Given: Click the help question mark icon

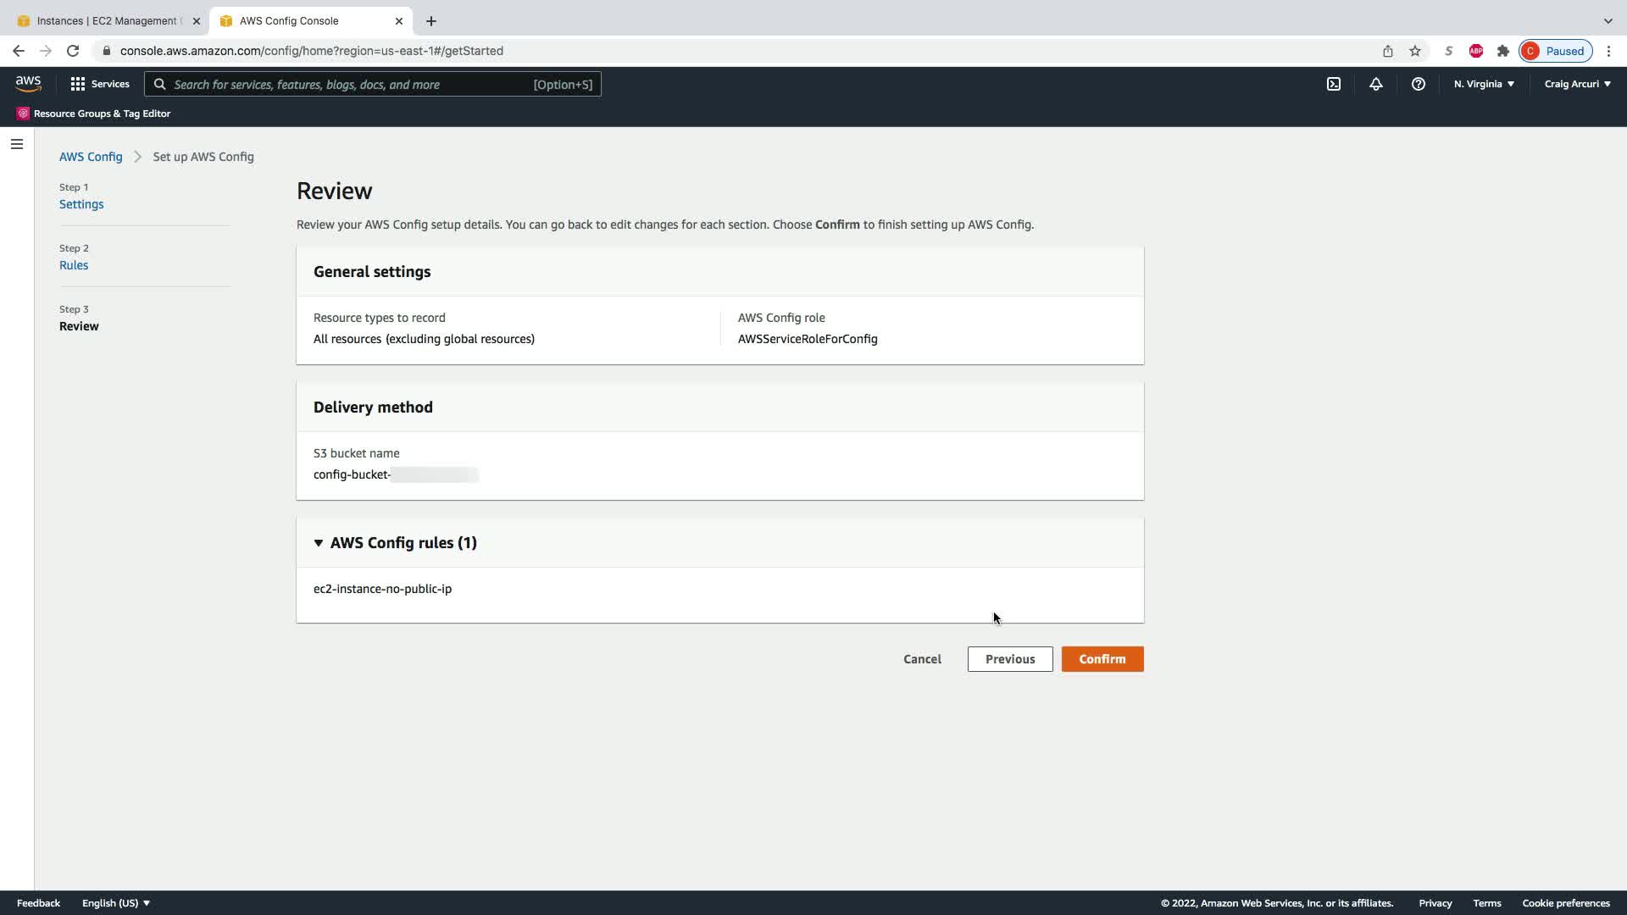Looking at the screenshot, I should click(x=1418, y=84).
